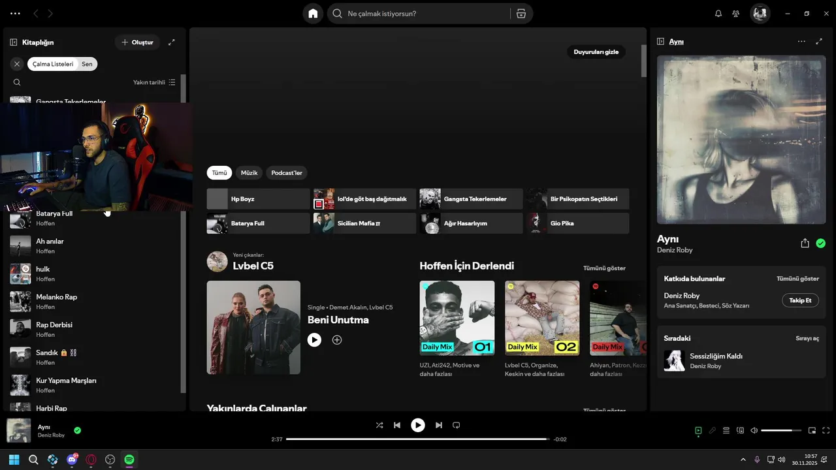Show hidden icons in the system tray

coord(743,460)
